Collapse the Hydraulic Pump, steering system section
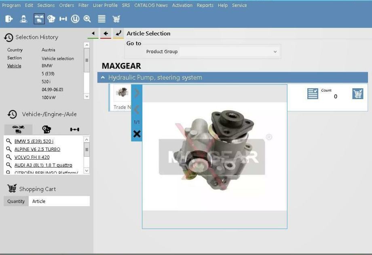 [104, 77]
